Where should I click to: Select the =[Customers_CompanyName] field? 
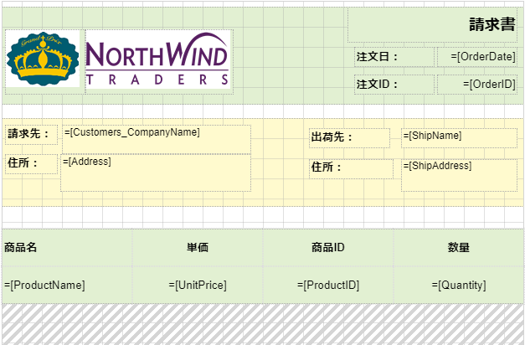156,139
